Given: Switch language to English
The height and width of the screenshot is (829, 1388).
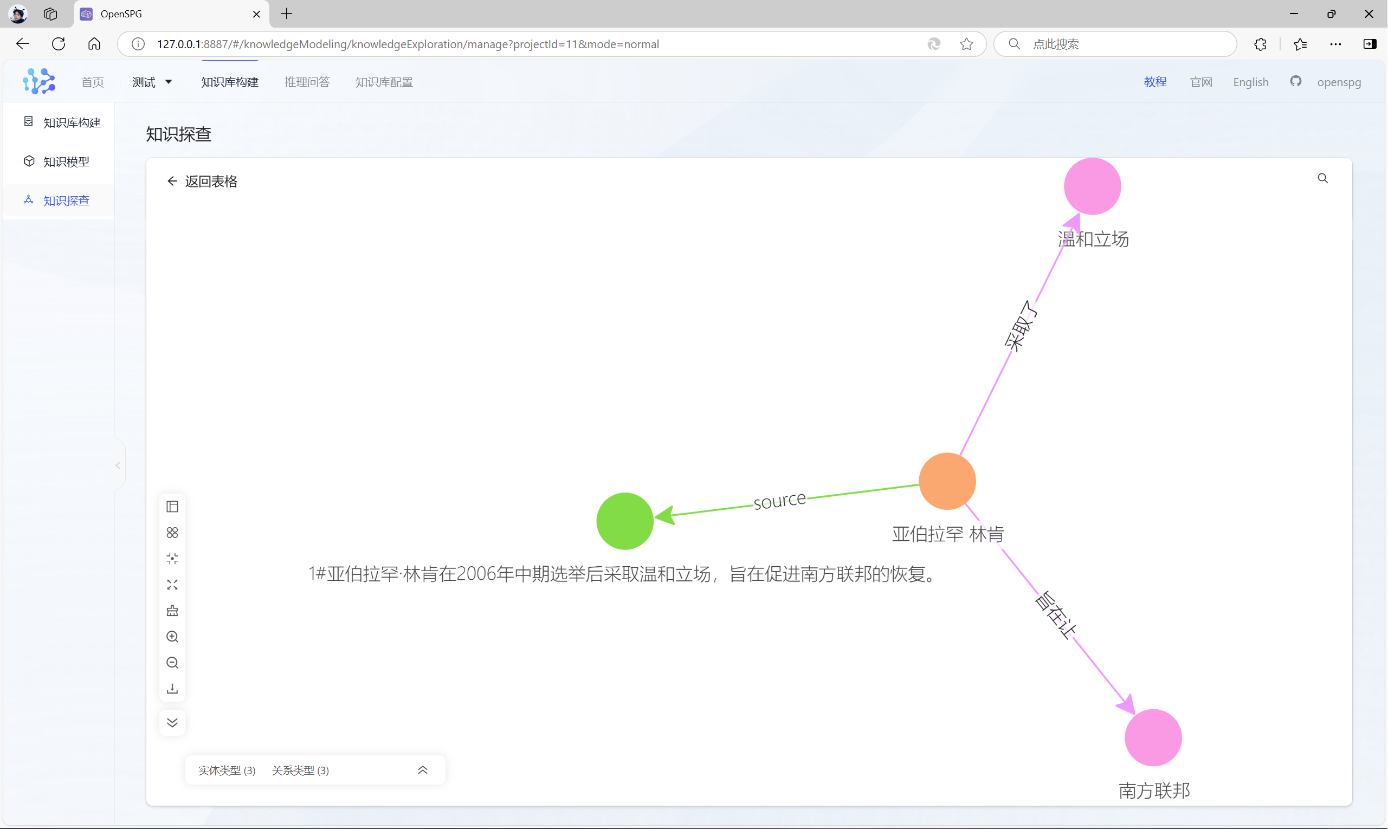Looking at the screenshot, I should 1250,82.
